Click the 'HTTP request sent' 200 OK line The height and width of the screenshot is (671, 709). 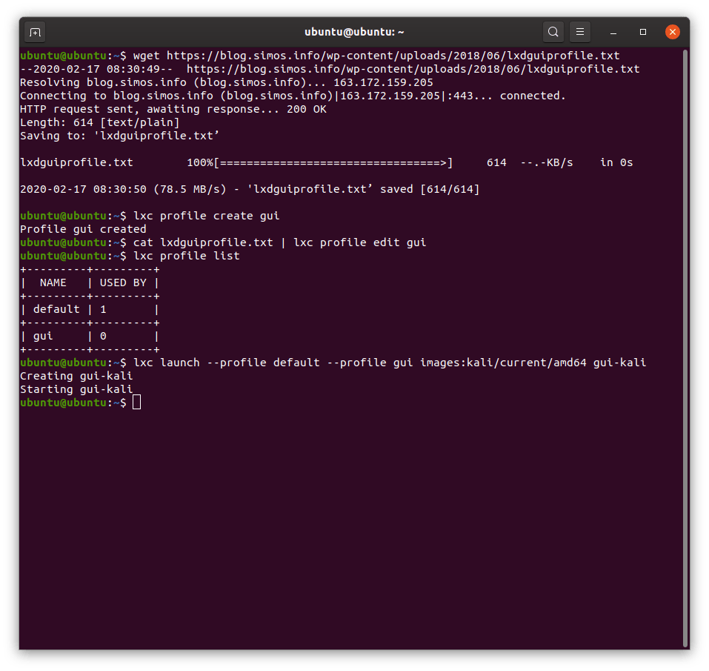(173, 109)
